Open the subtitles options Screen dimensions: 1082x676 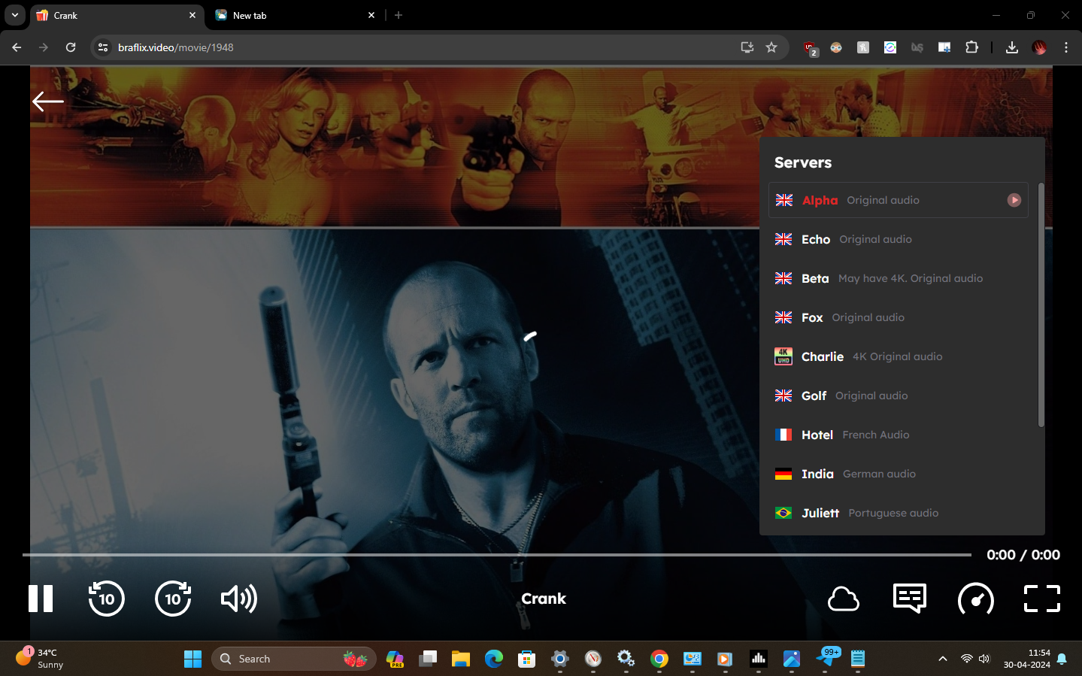pos(910,599)
